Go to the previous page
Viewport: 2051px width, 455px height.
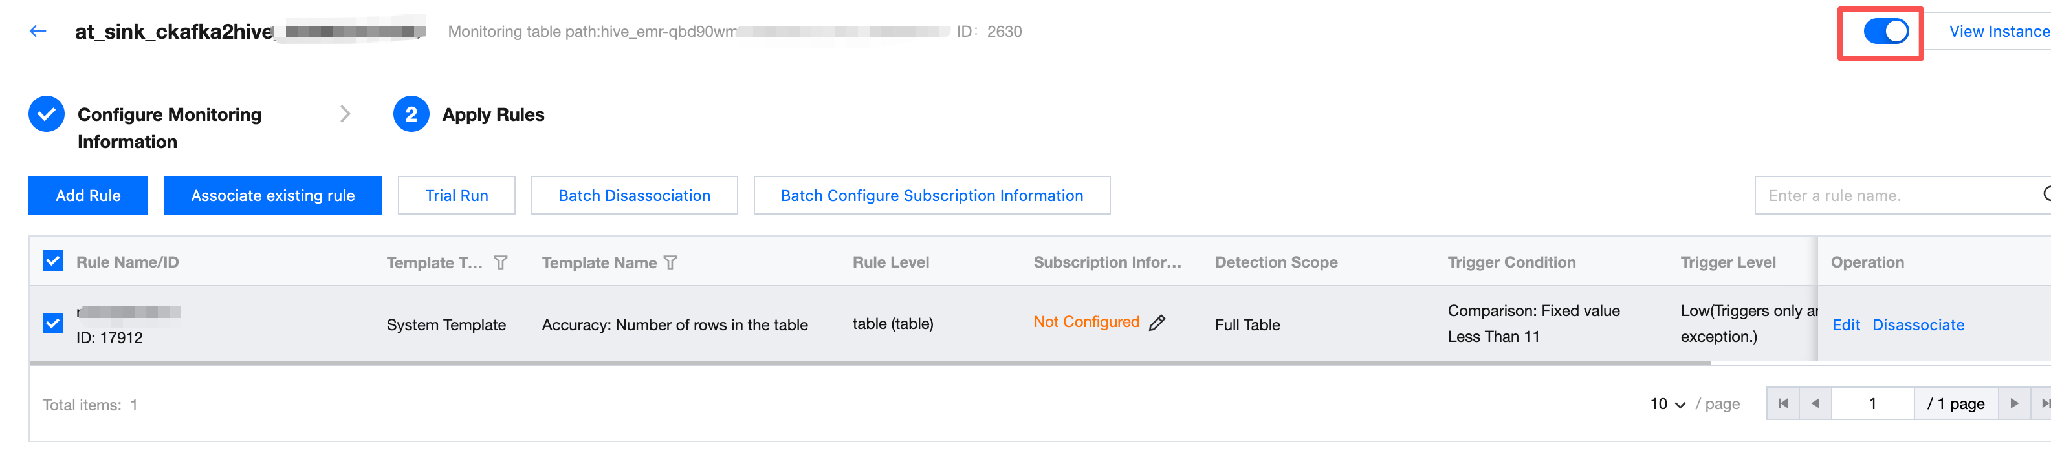coord(1815,404)
